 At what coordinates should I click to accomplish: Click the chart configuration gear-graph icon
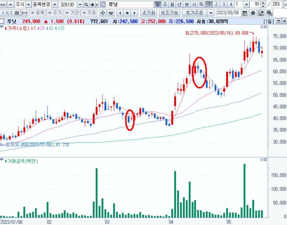click(261, 13)
